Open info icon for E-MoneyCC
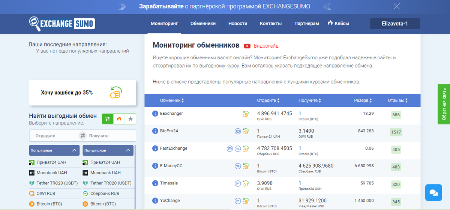450x210 pixels. 155,166
